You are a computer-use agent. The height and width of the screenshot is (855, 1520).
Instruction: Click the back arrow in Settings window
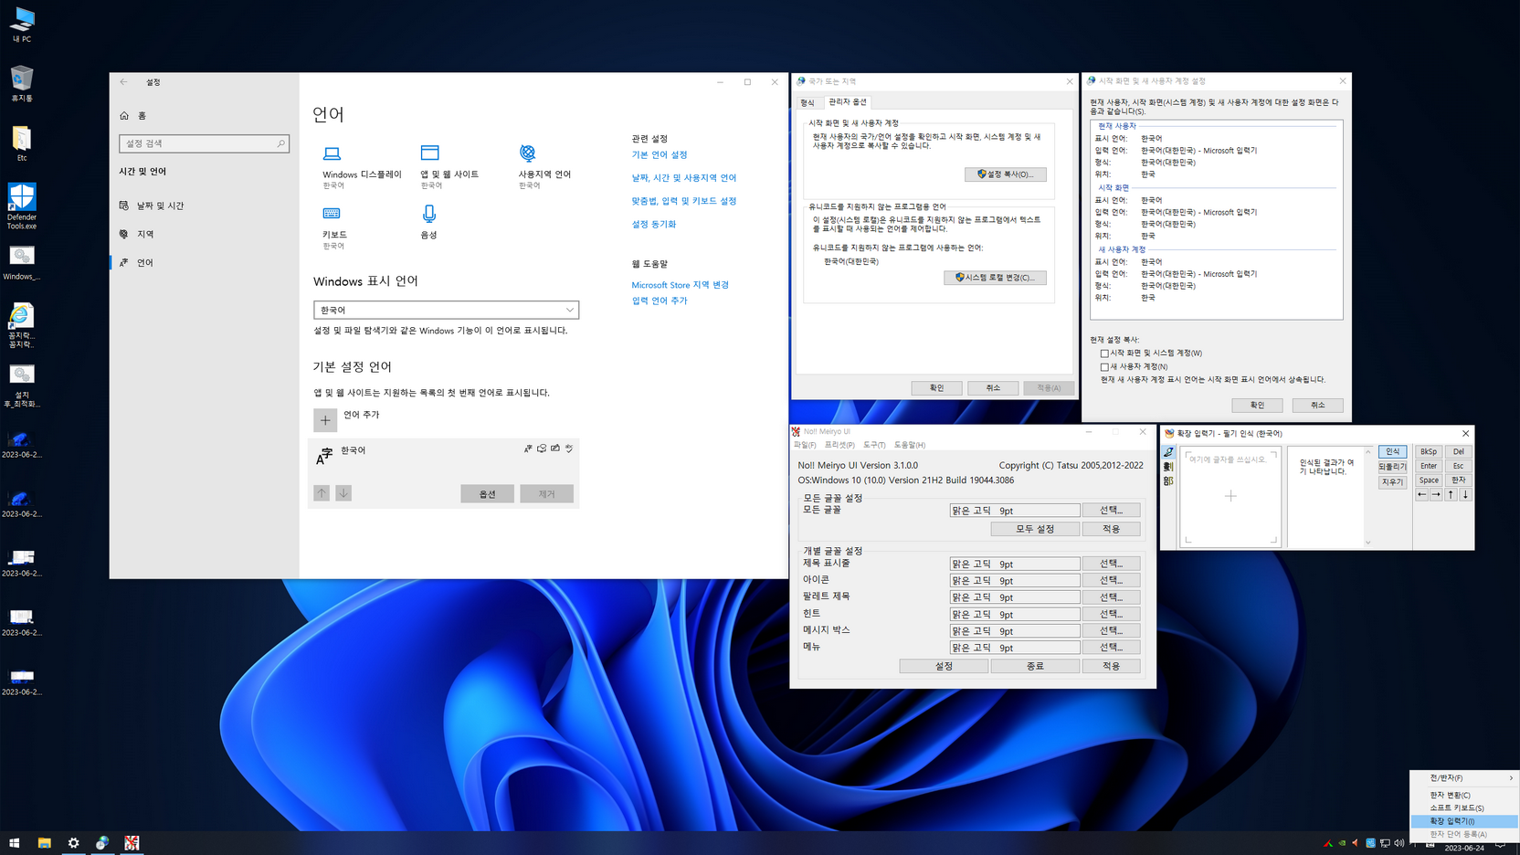[x=124, y=82]
